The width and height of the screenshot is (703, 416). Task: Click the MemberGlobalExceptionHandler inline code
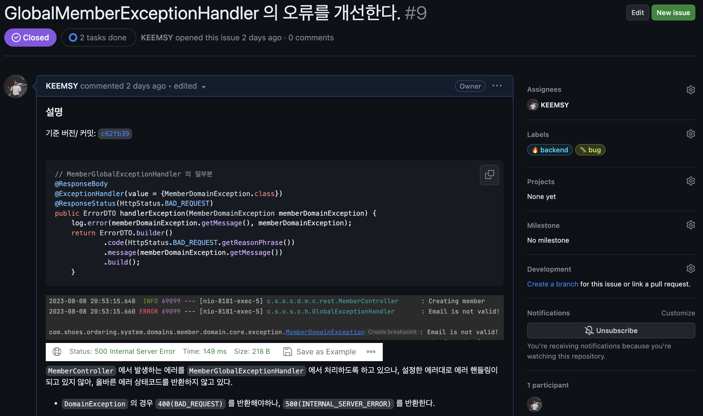click(x=246, y=371)
